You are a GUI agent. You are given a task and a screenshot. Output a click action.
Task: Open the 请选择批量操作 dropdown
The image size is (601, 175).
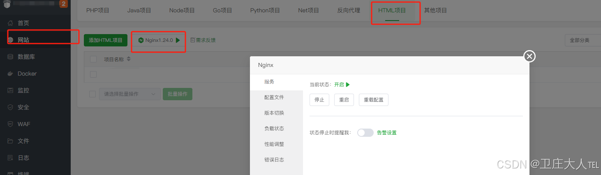(130, 94)
